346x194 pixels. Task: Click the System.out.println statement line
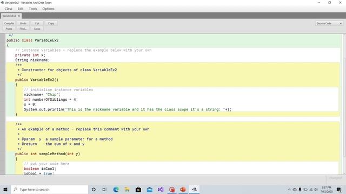(x=128, y=109)
